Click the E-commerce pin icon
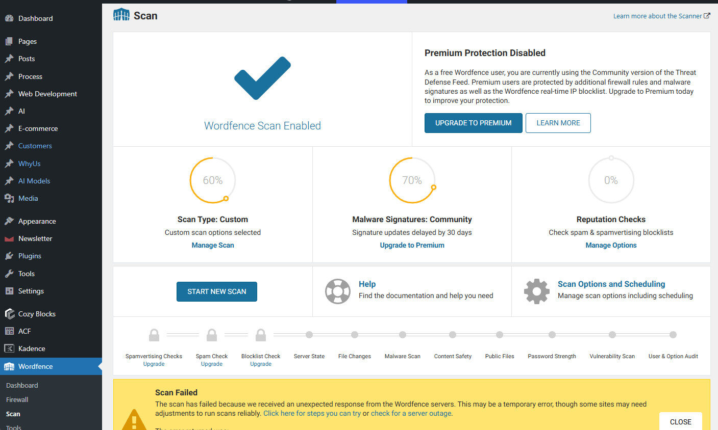The width and height of the screenshot is (718, 430). pyautogui.click(x=9, y=128)
